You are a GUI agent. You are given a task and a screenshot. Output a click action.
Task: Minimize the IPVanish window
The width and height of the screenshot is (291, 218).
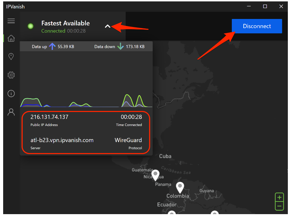[249, 6]
